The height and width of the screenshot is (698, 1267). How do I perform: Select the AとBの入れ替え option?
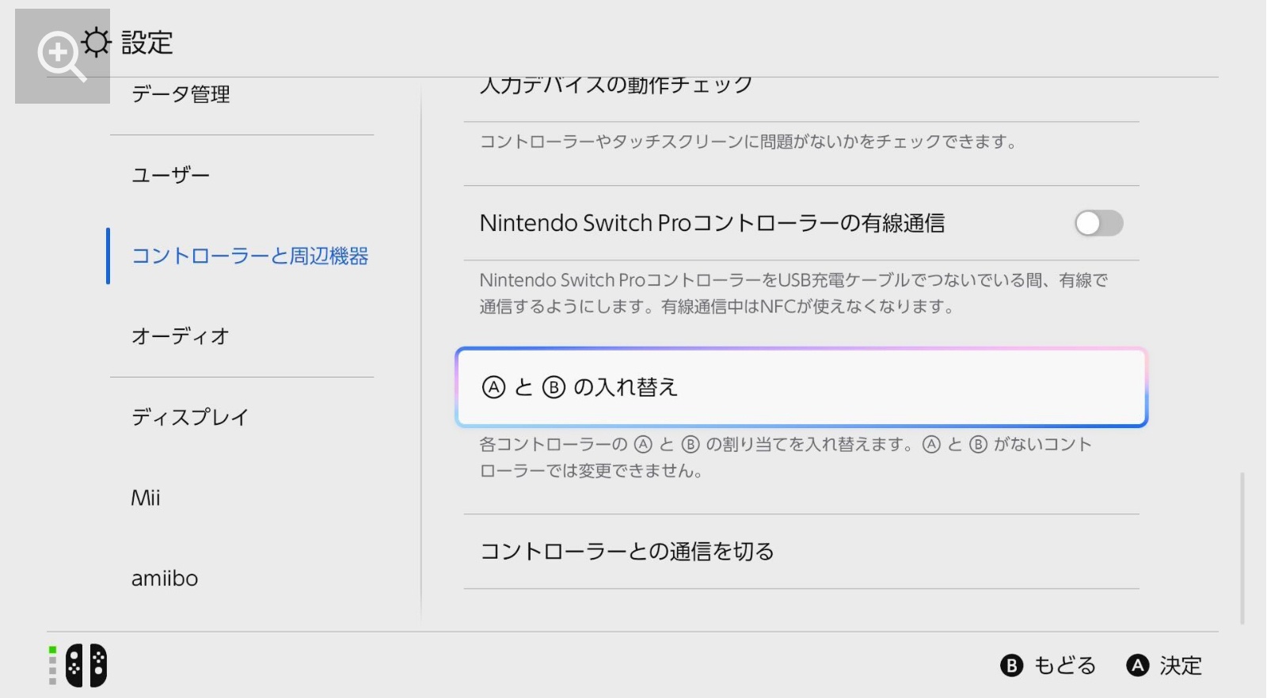pyautogui.click(x=801, y=387)
